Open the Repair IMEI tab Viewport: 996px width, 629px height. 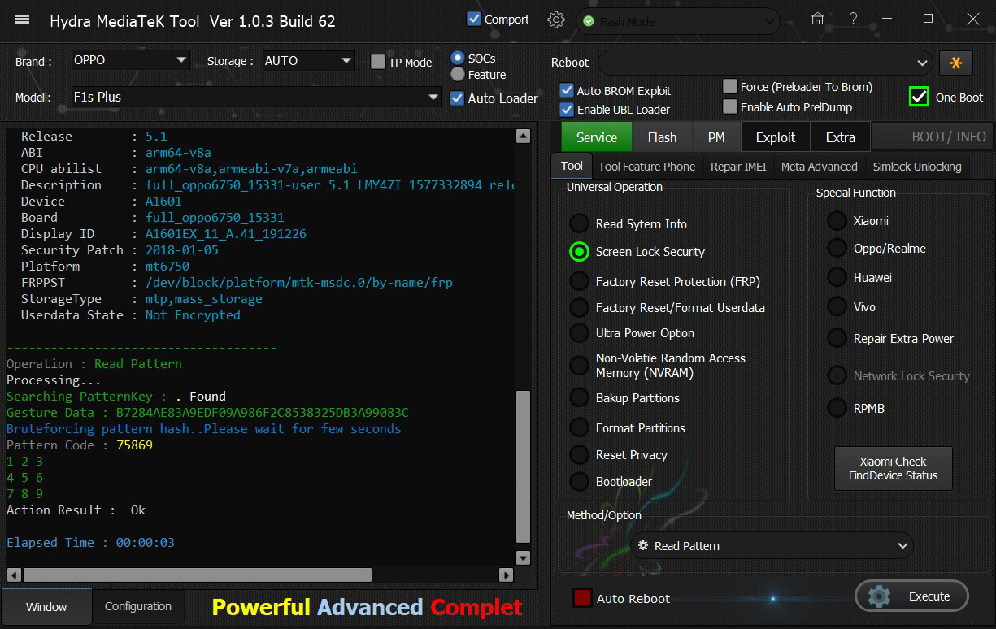tap(738, 167)
